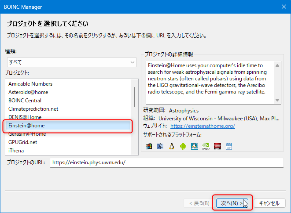Click the AMD Radeon platform icon
This screenshot has width=291, height=213.
tap(217, 146)
